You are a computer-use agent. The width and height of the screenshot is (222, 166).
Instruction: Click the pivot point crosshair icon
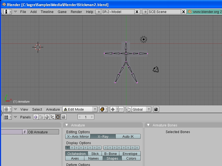click(113, 109)
